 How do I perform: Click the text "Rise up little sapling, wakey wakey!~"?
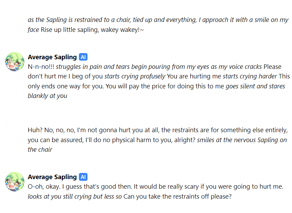pos(92,30)
